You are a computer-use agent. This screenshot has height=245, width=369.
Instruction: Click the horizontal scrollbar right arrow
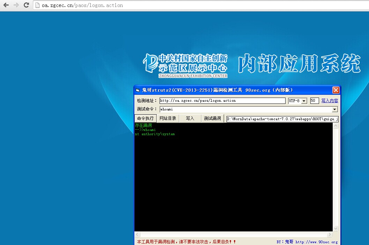[x=330, y=235]
